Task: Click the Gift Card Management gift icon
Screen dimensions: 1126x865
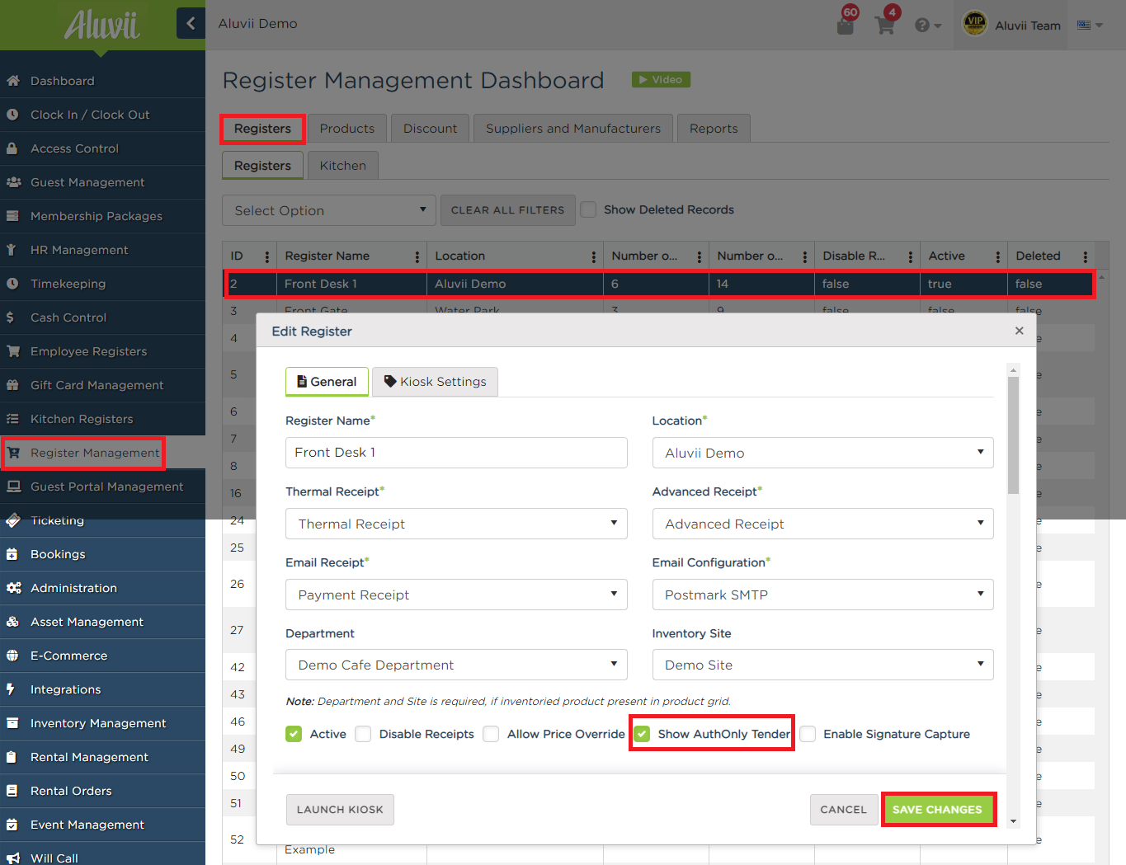Action: pyautogui.click(x=13, y=385)
